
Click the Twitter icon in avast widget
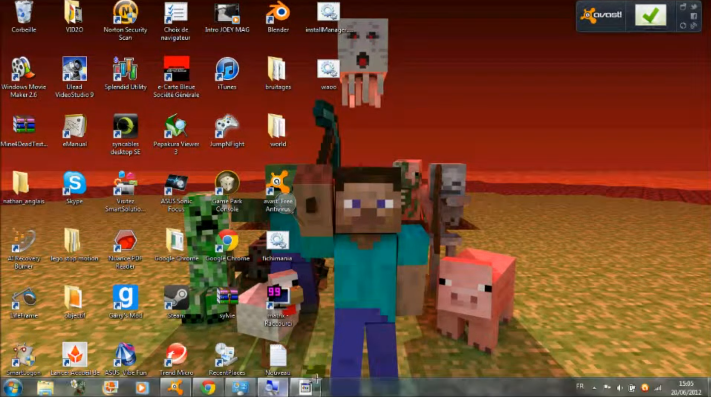coord(694,7)
